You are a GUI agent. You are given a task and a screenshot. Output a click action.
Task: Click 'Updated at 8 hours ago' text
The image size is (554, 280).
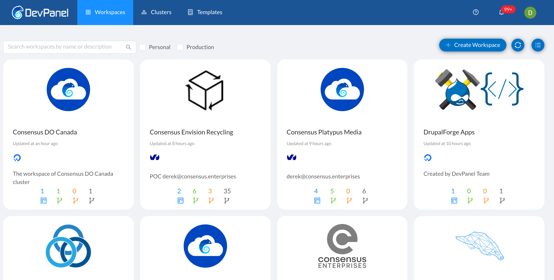[172, 143]
